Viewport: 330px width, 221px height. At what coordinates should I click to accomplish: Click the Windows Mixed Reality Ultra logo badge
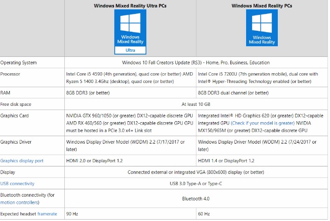(x=131, y=30)
